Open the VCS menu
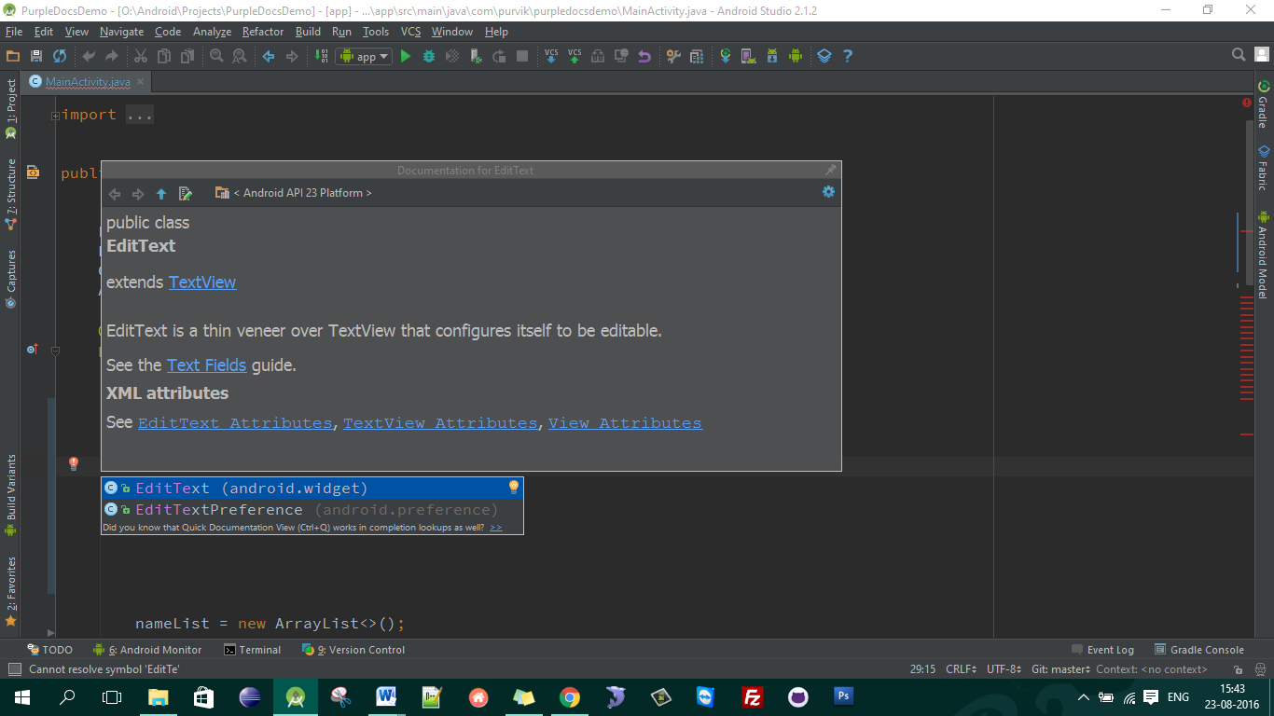 411,32
